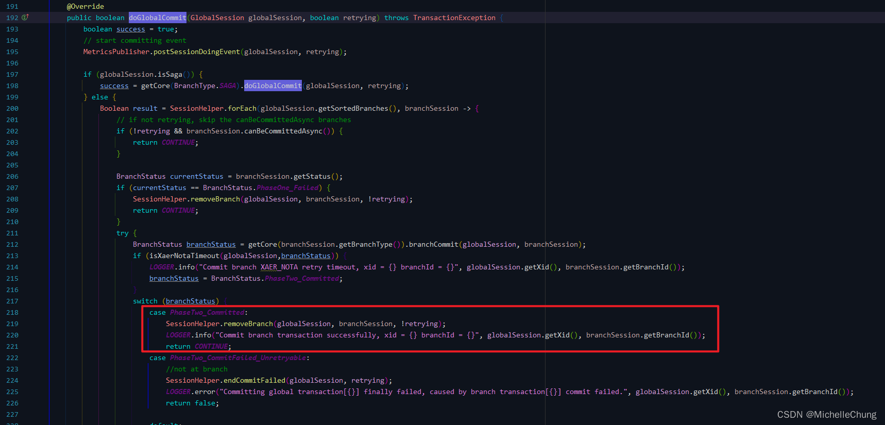Click the highlighted doGlobalCommit call on line 198
This screenshot has width=885, height=425.
point(273,86)
